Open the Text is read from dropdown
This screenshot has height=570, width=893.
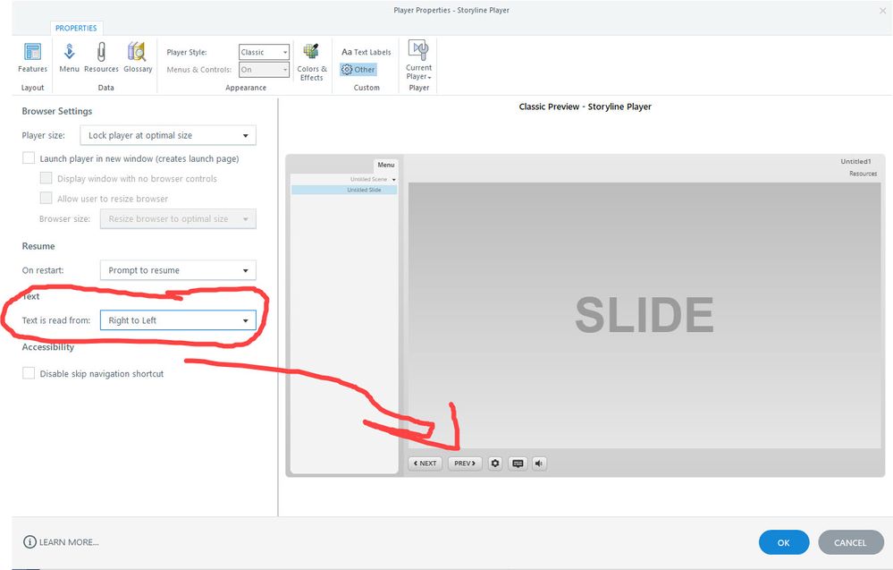pyautogui.click(x=178, y=320)
